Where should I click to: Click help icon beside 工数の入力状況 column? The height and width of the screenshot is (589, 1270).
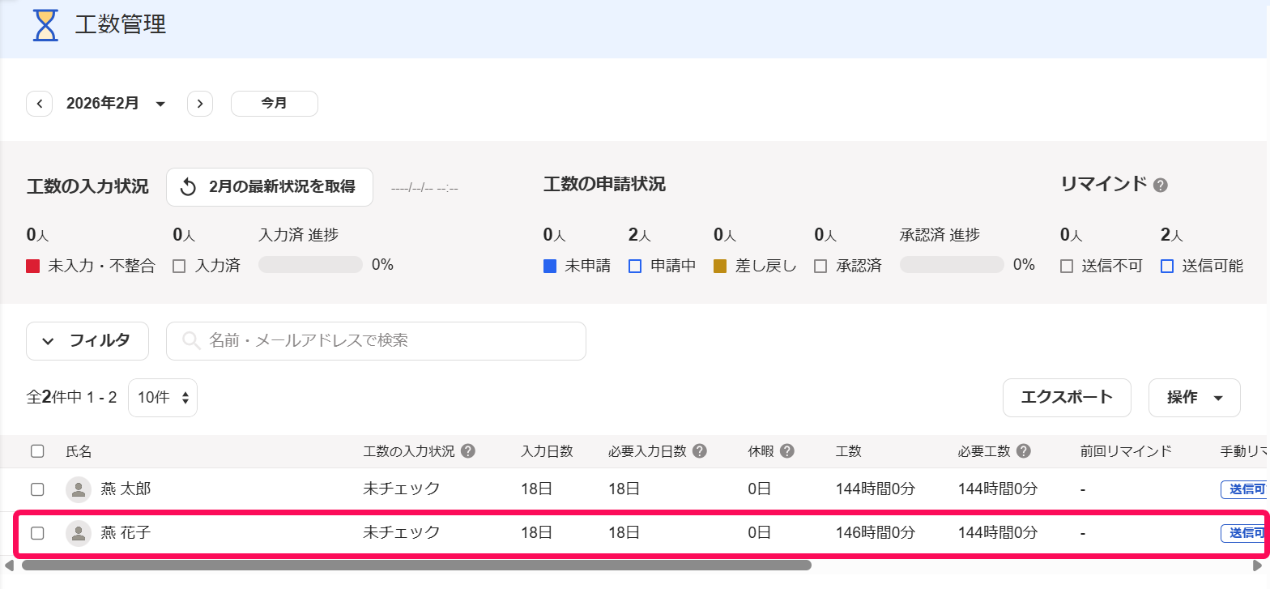tap(468, 451)
